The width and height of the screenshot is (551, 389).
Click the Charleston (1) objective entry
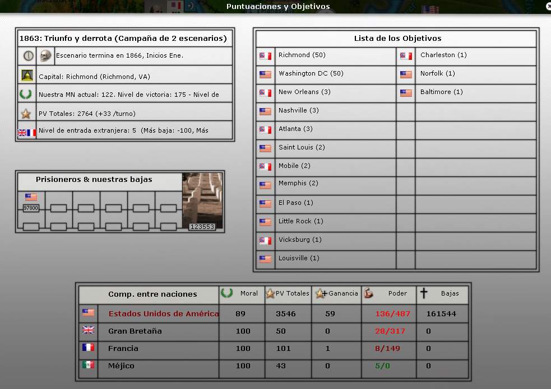tap(443, 55)
